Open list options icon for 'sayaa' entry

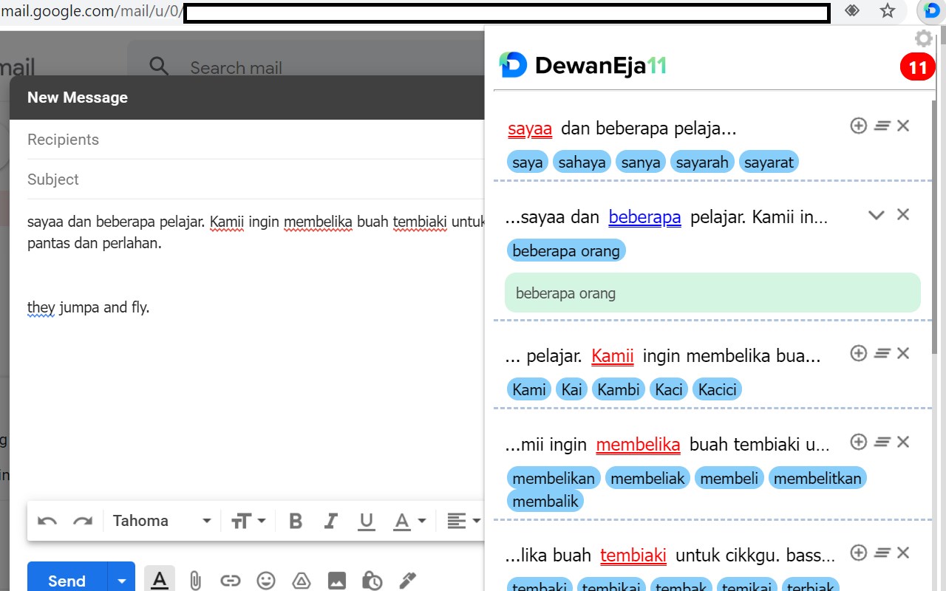click(x=881, y=126)
